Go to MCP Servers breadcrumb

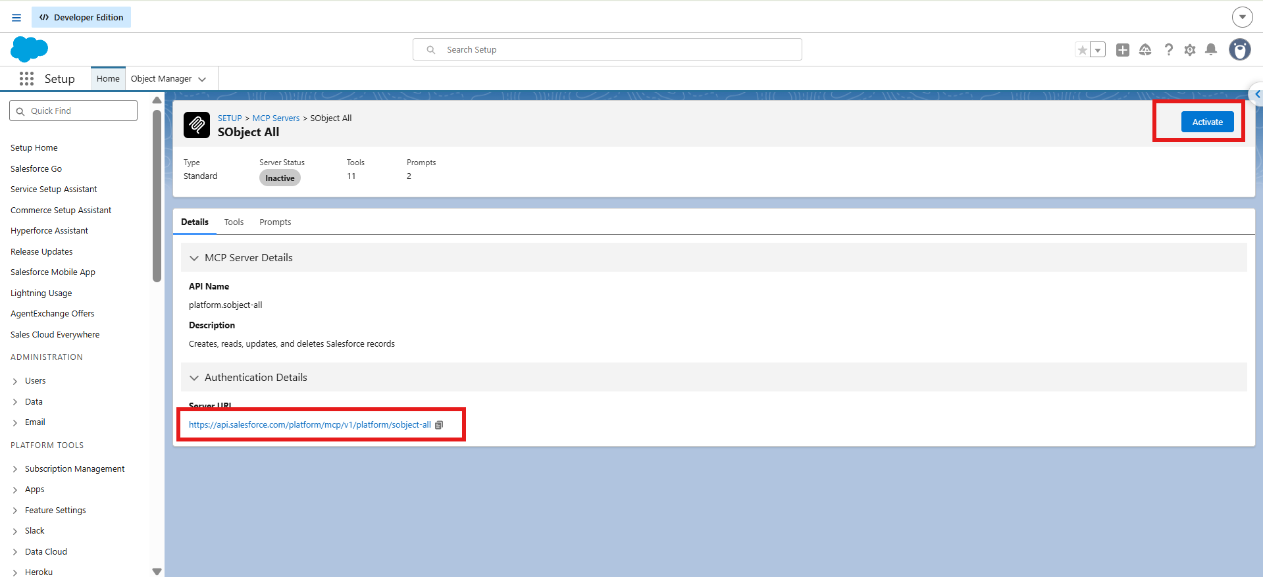coord(276,118)
